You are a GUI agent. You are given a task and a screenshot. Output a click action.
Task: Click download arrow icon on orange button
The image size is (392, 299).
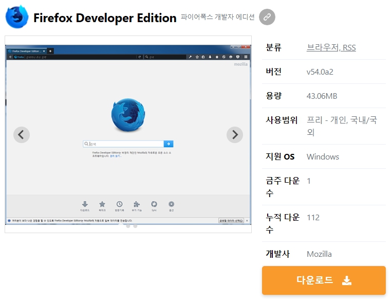point(347,280)
